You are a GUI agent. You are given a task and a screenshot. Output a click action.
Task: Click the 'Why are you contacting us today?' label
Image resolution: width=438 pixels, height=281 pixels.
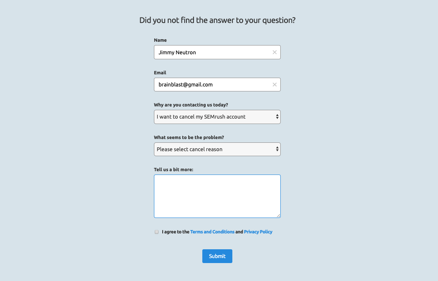[191, 105]
